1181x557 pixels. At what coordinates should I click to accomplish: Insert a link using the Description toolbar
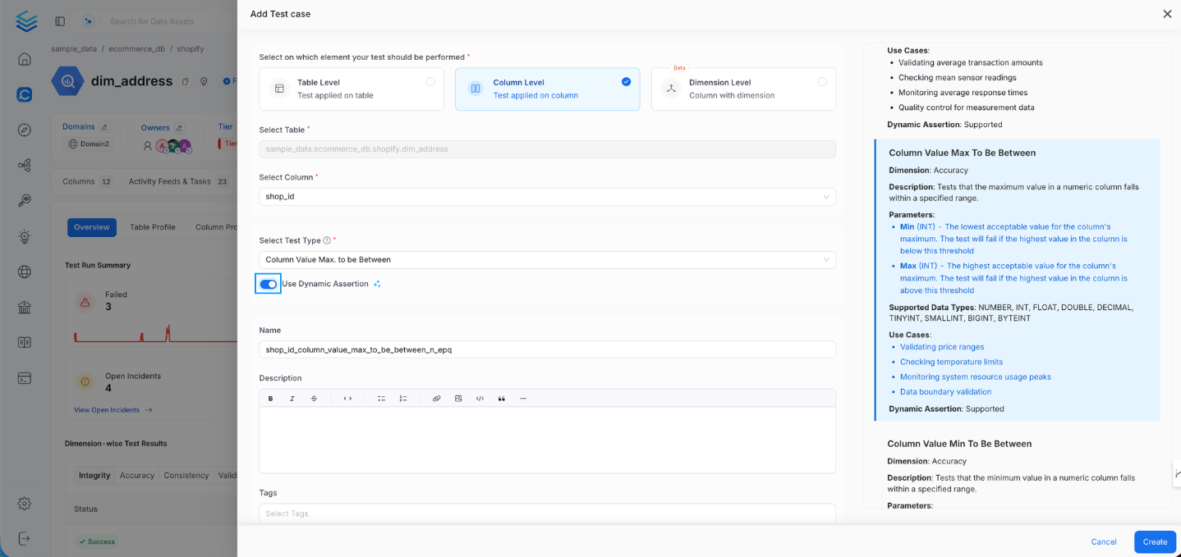[x=436, y=398]
